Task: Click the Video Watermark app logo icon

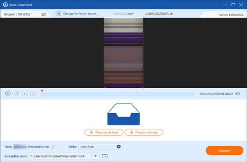Action: (x=5, y=5)
